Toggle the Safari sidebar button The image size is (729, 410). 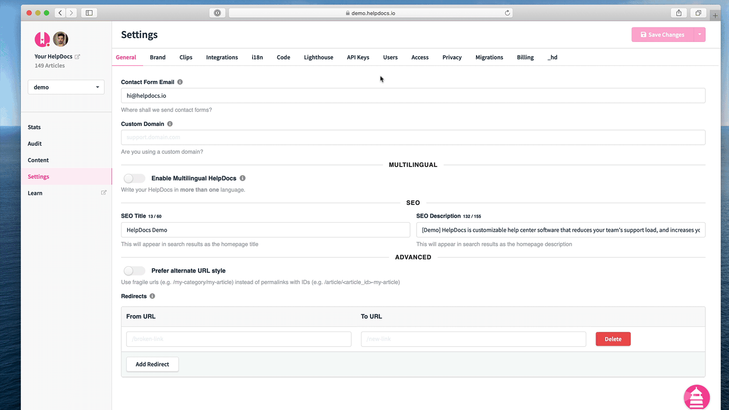89,13
